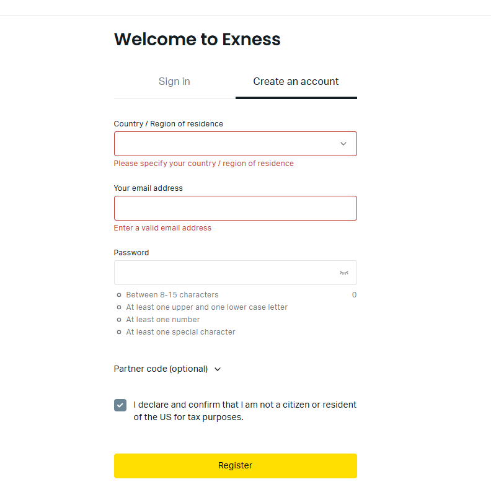Toggle password visibility eye icon
This screenshot has width=491, height=500.
pyautogui.click(x=343, y=273)
